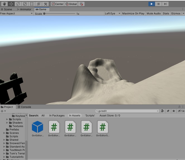
Task: Click Asset Store: 0/0 results
Action: pyautogui.click(x=110, y=116)
